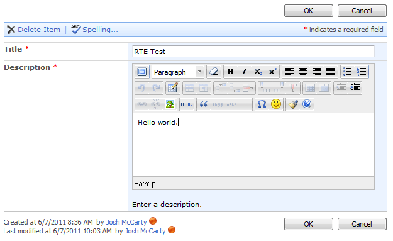Insert a hyperlink with chain icon

coord(142,104)
